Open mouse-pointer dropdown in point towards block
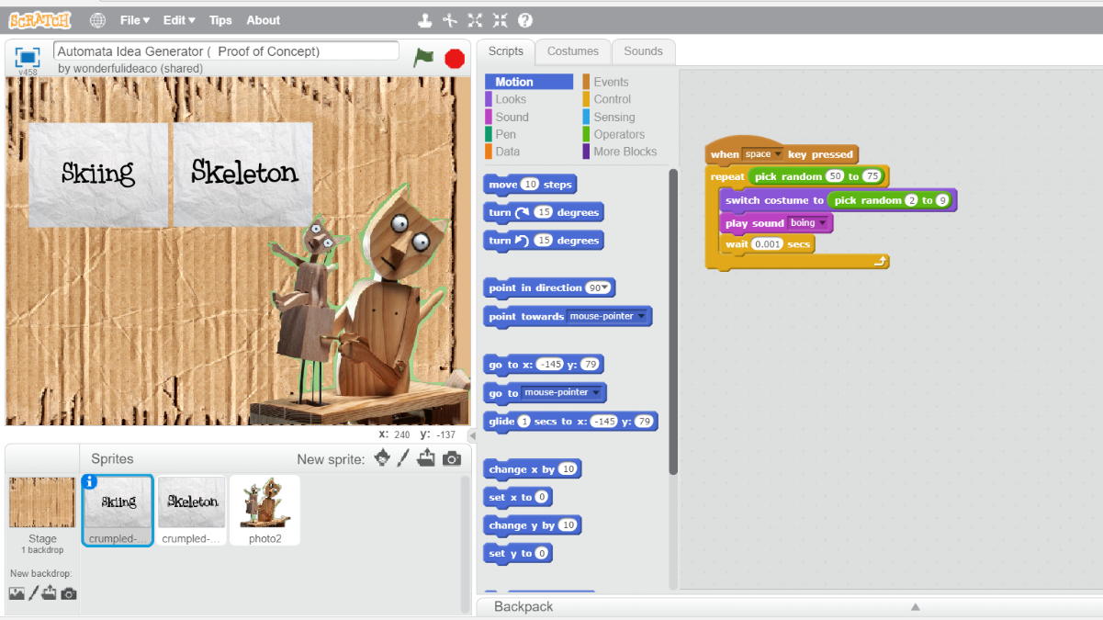Image resolution: width=1103 pixels, height=620 pixels. pyautogui.click(x=641, y=316)
